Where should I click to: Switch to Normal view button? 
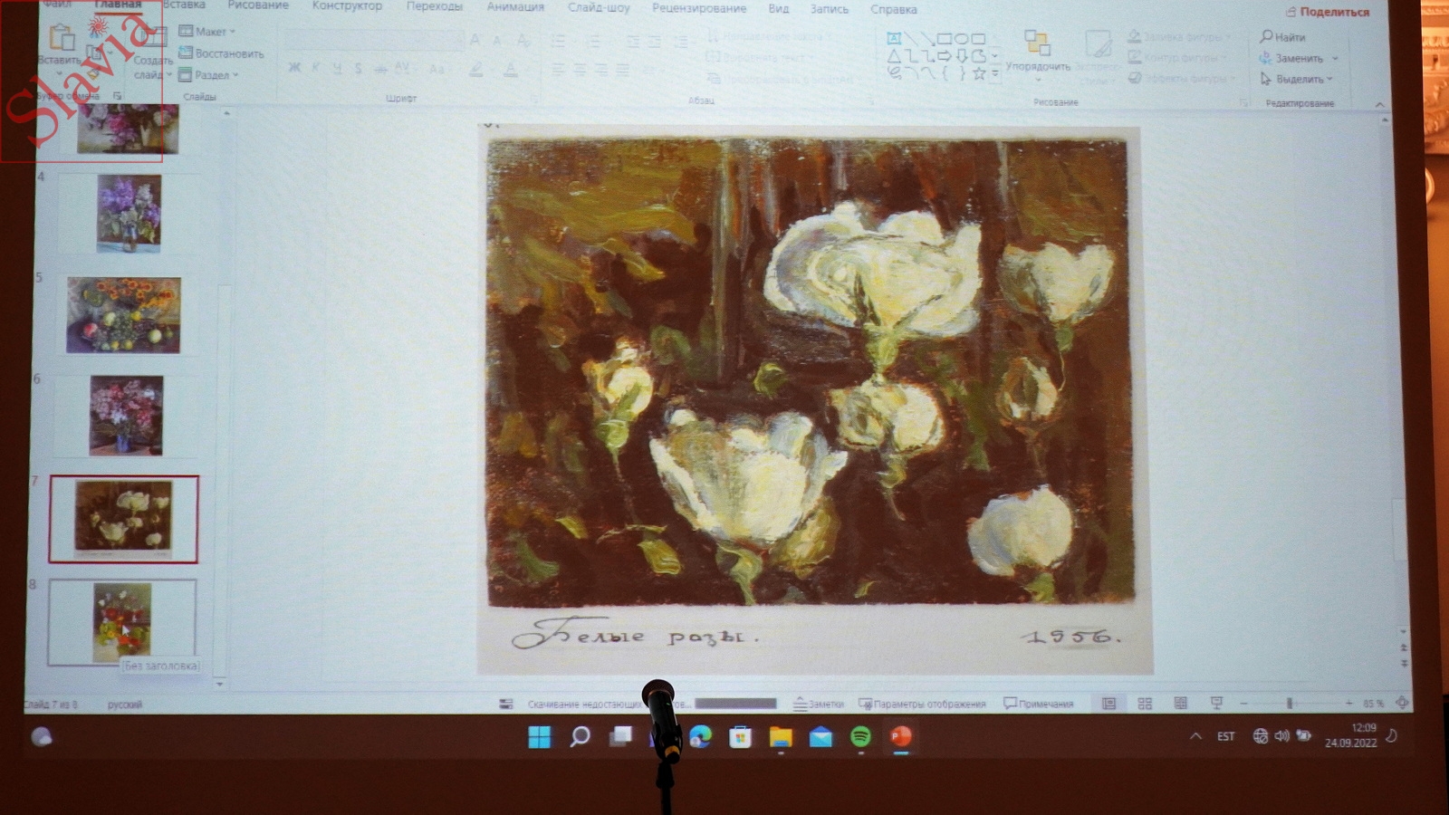[x=1108, y=704]
